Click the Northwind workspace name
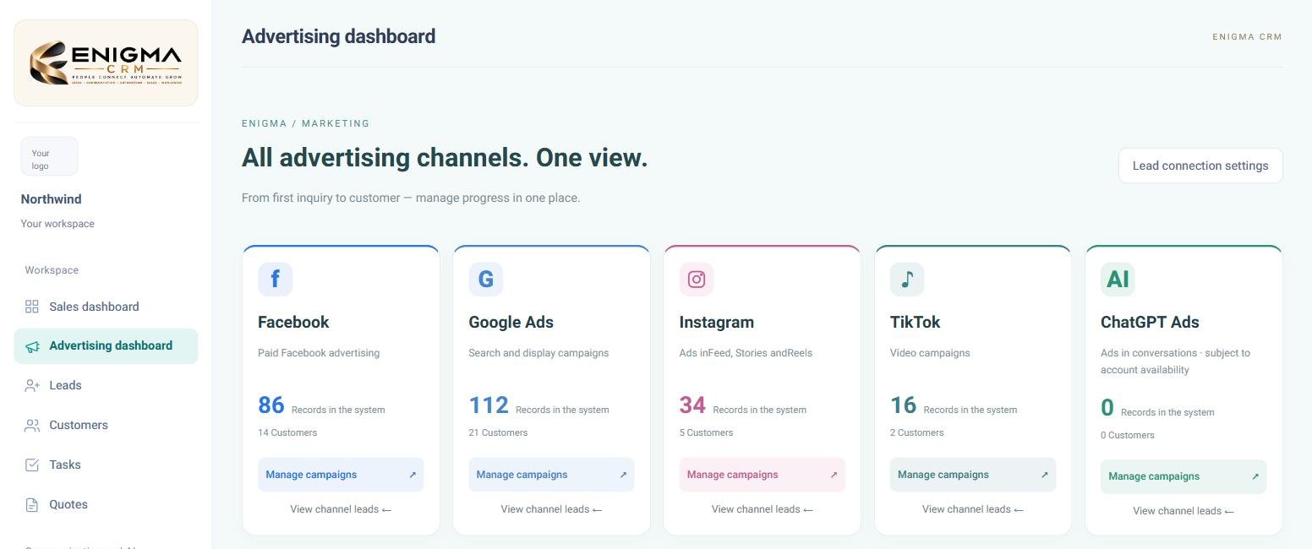Image resolution: width=1312 pixels, height=549 pixels. tap(52, 199)
